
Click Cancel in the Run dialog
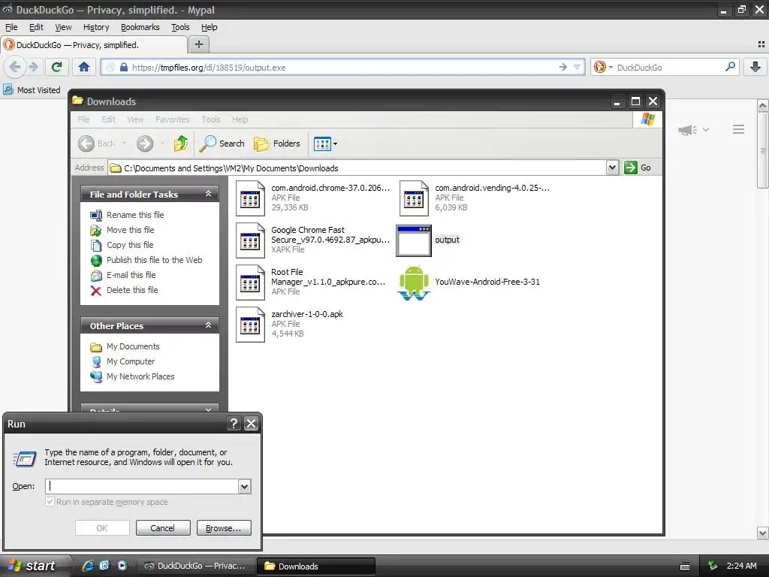(162, 528)
